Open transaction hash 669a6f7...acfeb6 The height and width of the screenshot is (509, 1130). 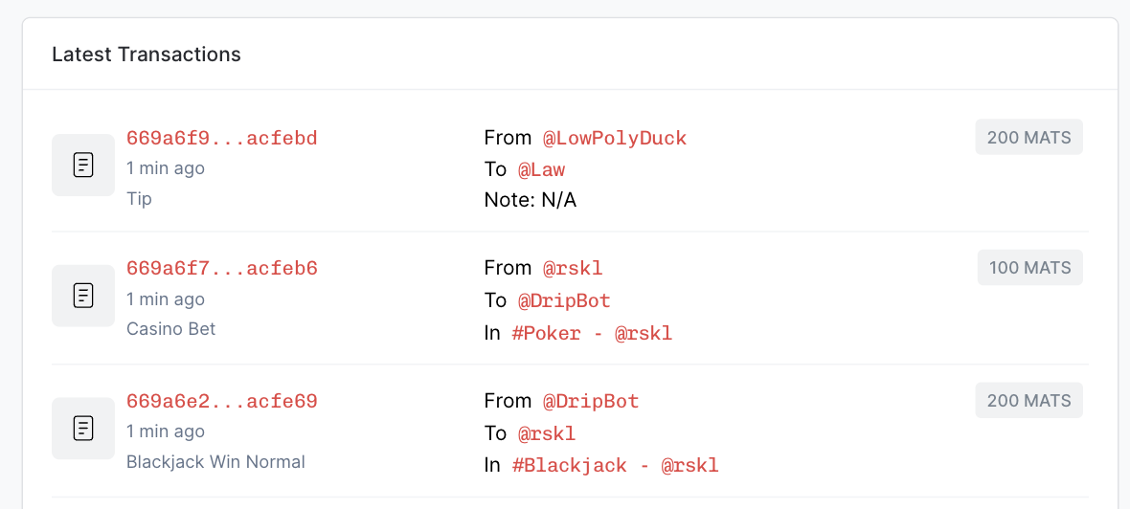[x=222, y=269]
